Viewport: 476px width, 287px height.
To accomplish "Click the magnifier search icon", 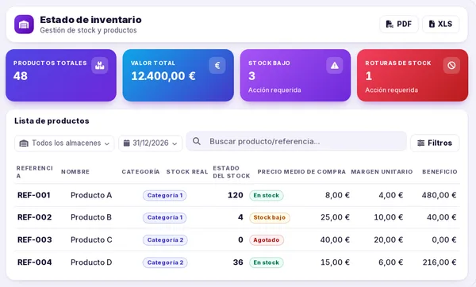I will (x=197, y=141).
